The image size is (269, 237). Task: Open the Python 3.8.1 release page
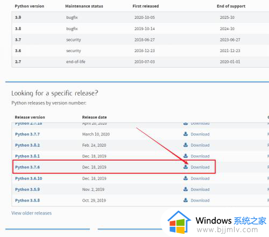coord(27,156)
